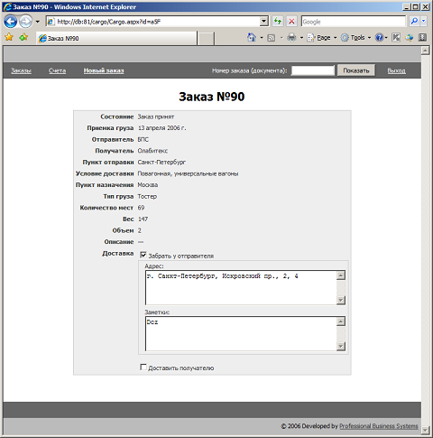Click Адрес textarea scroll down arrow
The height and width of the screenshot is (438, 433).
[341, 300]
